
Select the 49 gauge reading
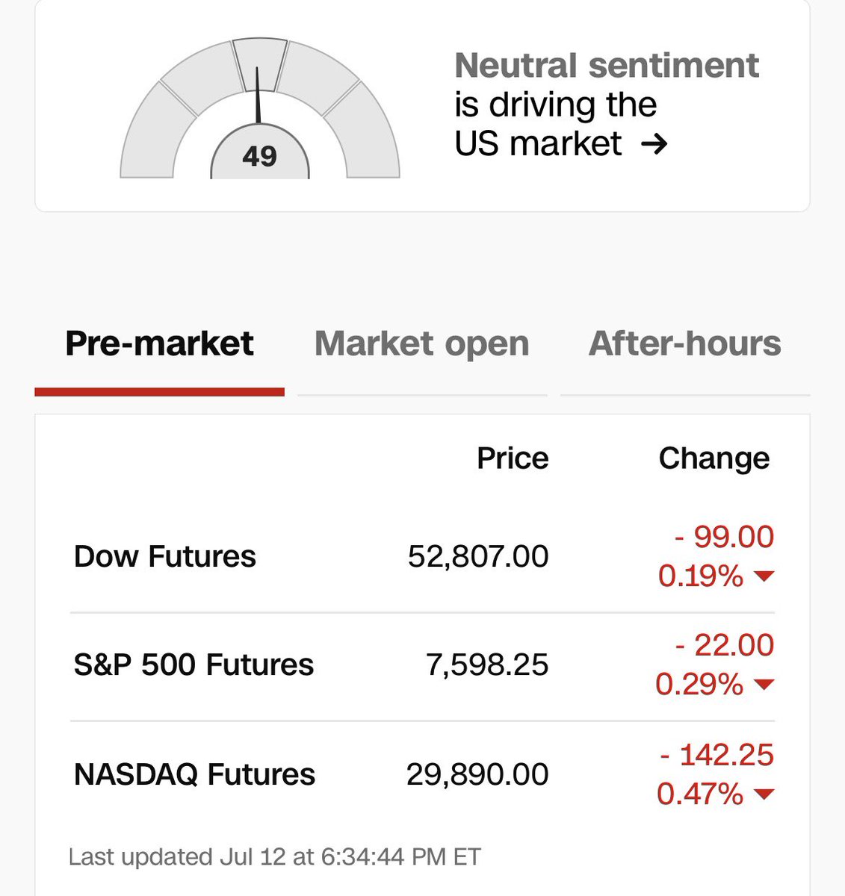pyautogui.click(x=260, y=156)
